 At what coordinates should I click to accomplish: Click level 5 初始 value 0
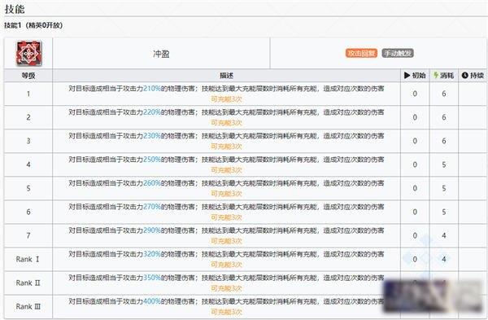click(415, 189)
